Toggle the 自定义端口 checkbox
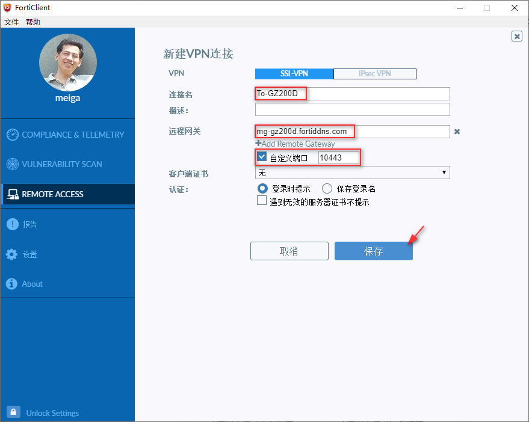This screenshot has width=529, height=422. [262, 157]
